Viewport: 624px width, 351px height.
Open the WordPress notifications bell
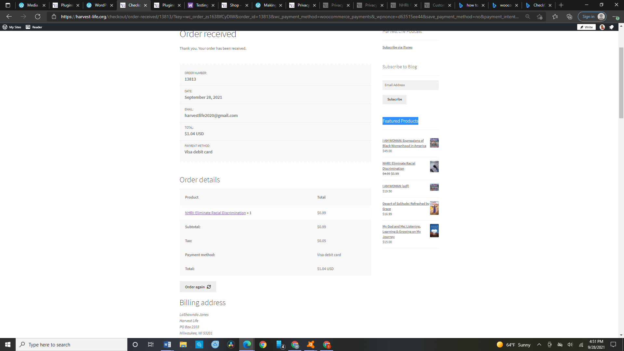(611, 27)
